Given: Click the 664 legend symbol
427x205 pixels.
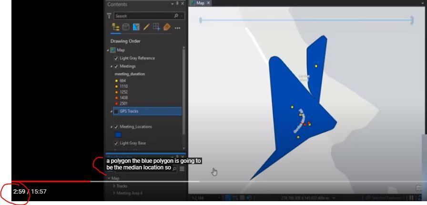Looking at the screenshot, I should [117, 81].
